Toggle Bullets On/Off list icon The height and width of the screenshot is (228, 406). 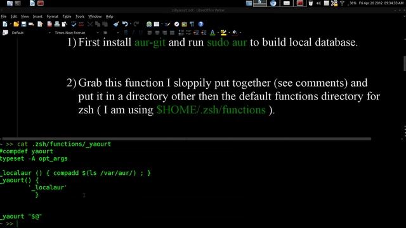188,32
